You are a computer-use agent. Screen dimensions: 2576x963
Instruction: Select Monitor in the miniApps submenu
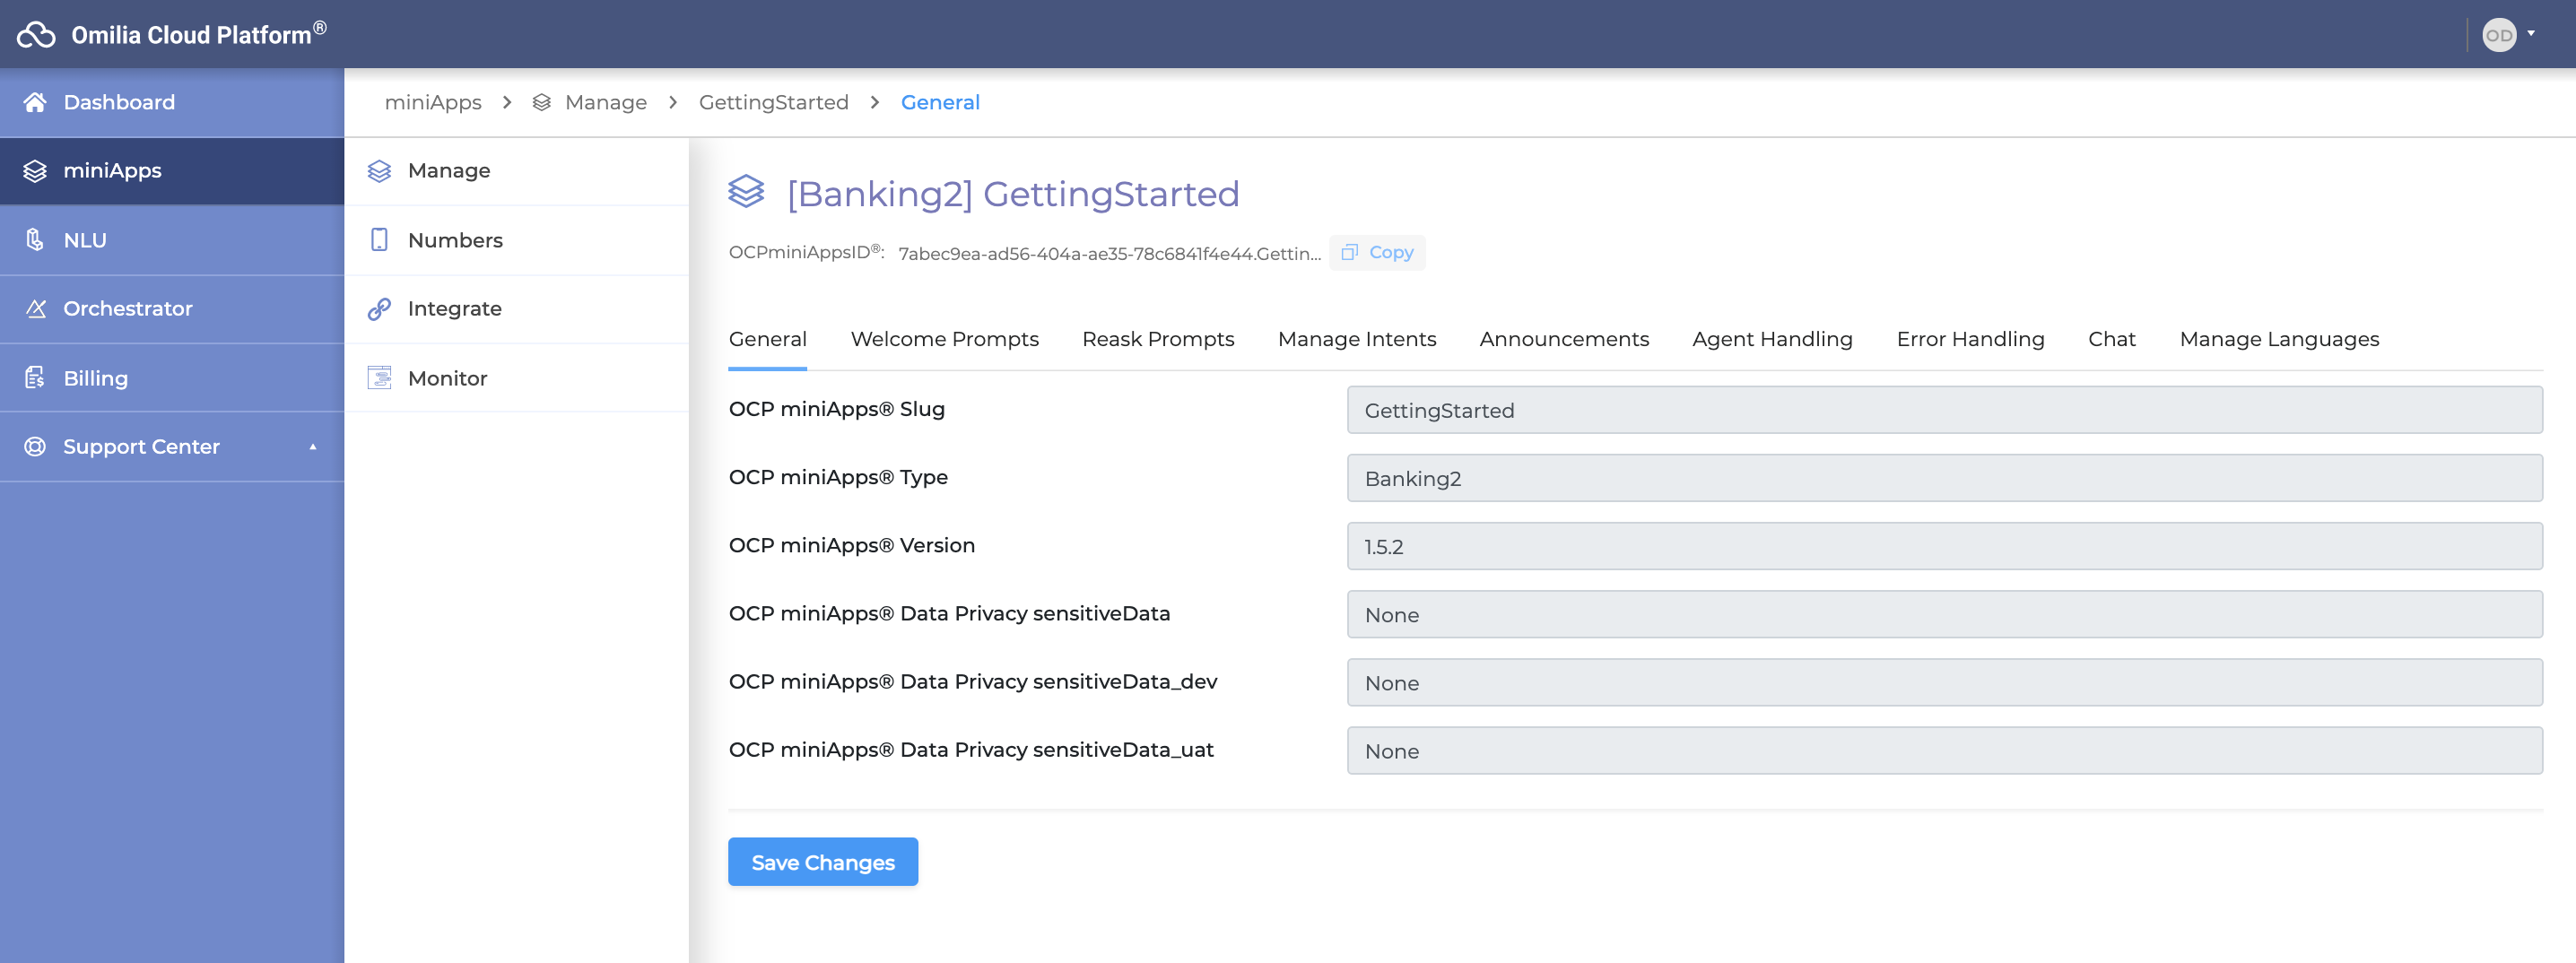(516, 378)
